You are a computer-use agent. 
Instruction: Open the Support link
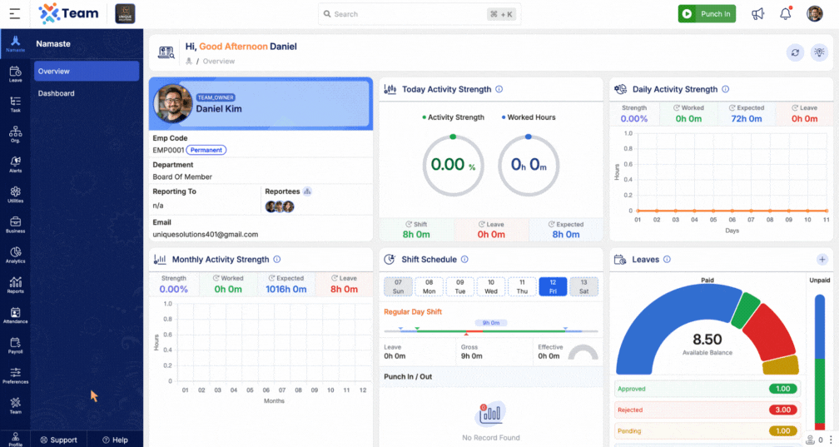[x=57, y=440]
